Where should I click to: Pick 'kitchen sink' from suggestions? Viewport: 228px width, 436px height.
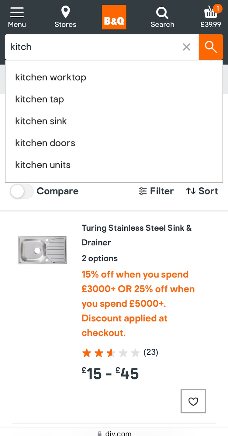click(x=41, y=121)
